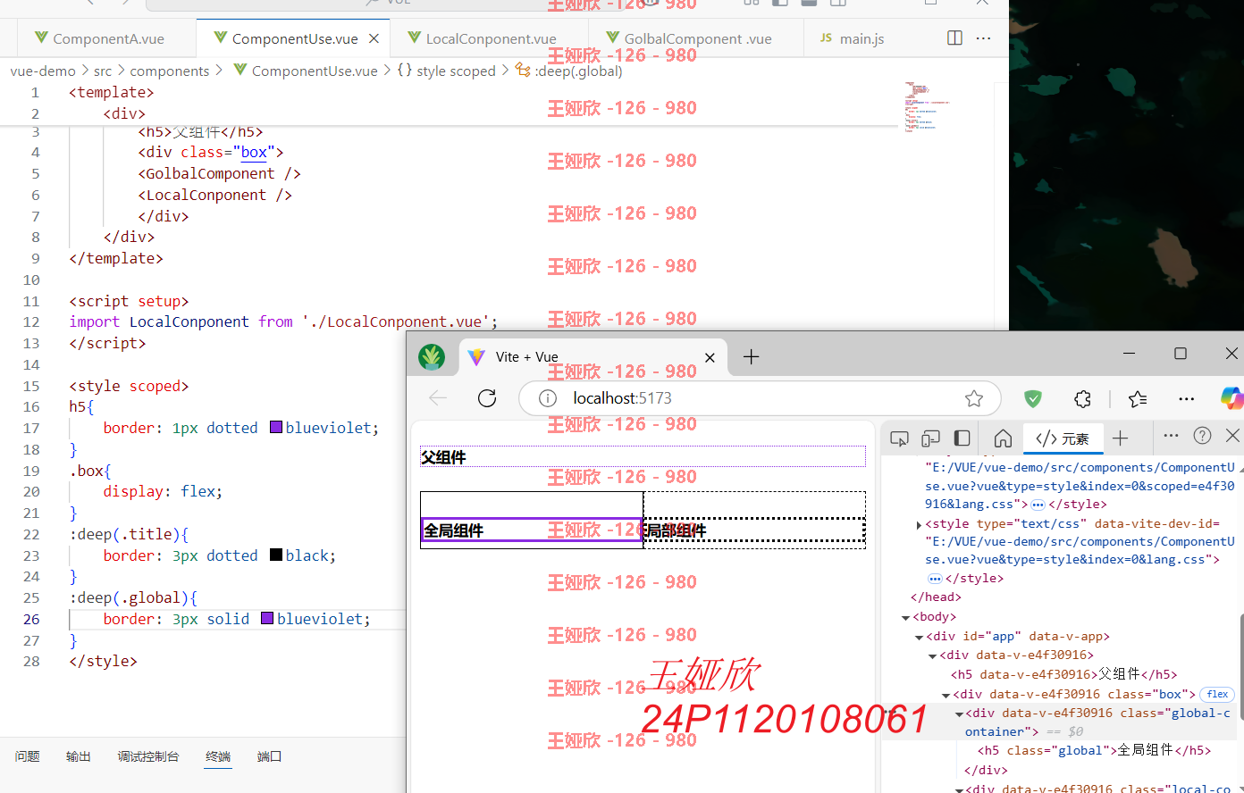Image resolution: width=1244 pixels, height=793 pixels.
Task: Open the 问题 (Problems) panel tab
Action: 27,756
